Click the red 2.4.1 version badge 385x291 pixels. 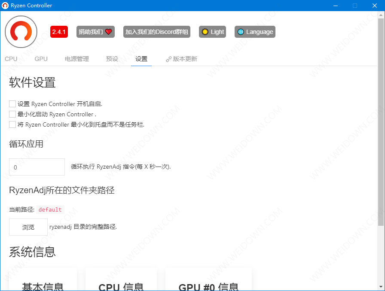coord(59,32)
